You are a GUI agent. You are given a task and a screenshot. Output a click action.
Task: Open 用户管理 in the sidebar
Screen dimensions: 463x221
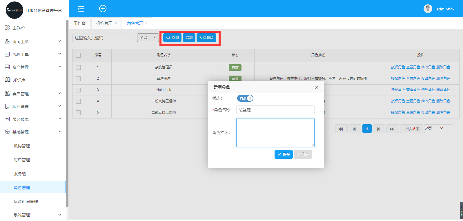[x=22, y=160]
